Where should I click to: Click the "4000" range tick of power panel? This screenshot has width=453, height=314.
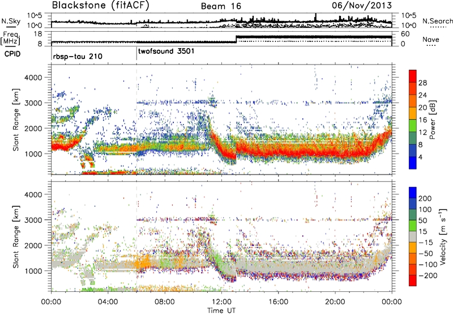[33, 78]
